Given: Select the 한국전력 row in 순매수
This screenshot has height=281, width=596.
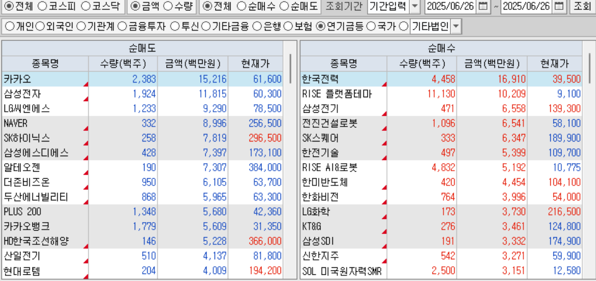Looking at the screenshot, I should pos(442,79).
